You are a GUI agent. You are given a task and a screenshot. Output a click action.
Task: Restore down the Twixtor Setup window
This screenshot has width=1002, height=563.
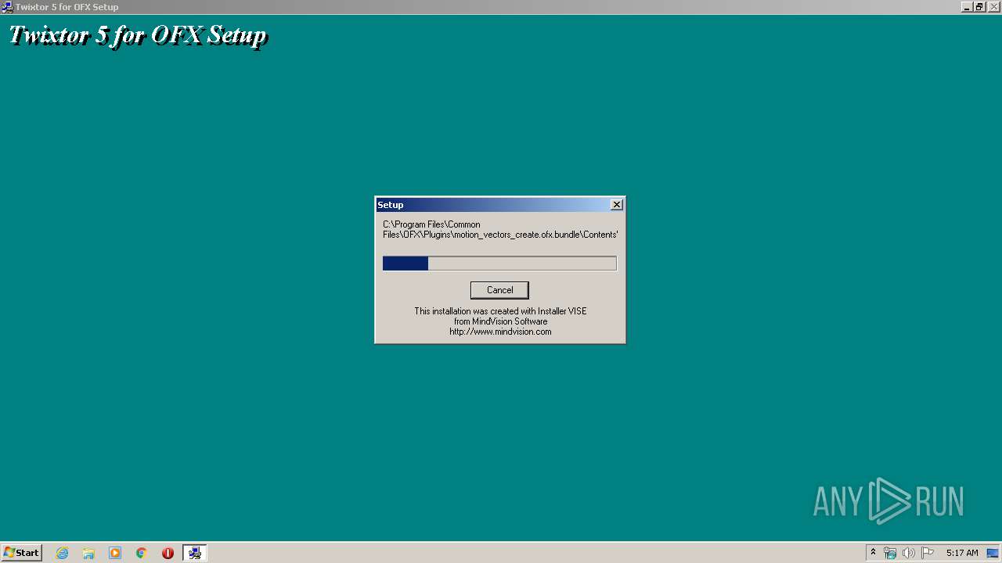(x=979, y=7)
